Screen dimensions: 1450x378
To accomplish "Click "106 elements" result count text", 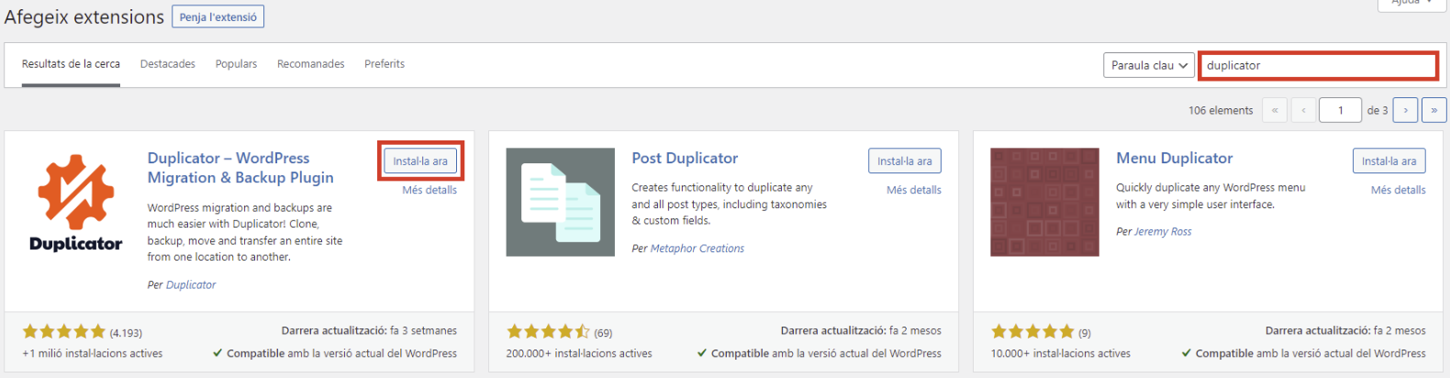I will coord(1221,110).
